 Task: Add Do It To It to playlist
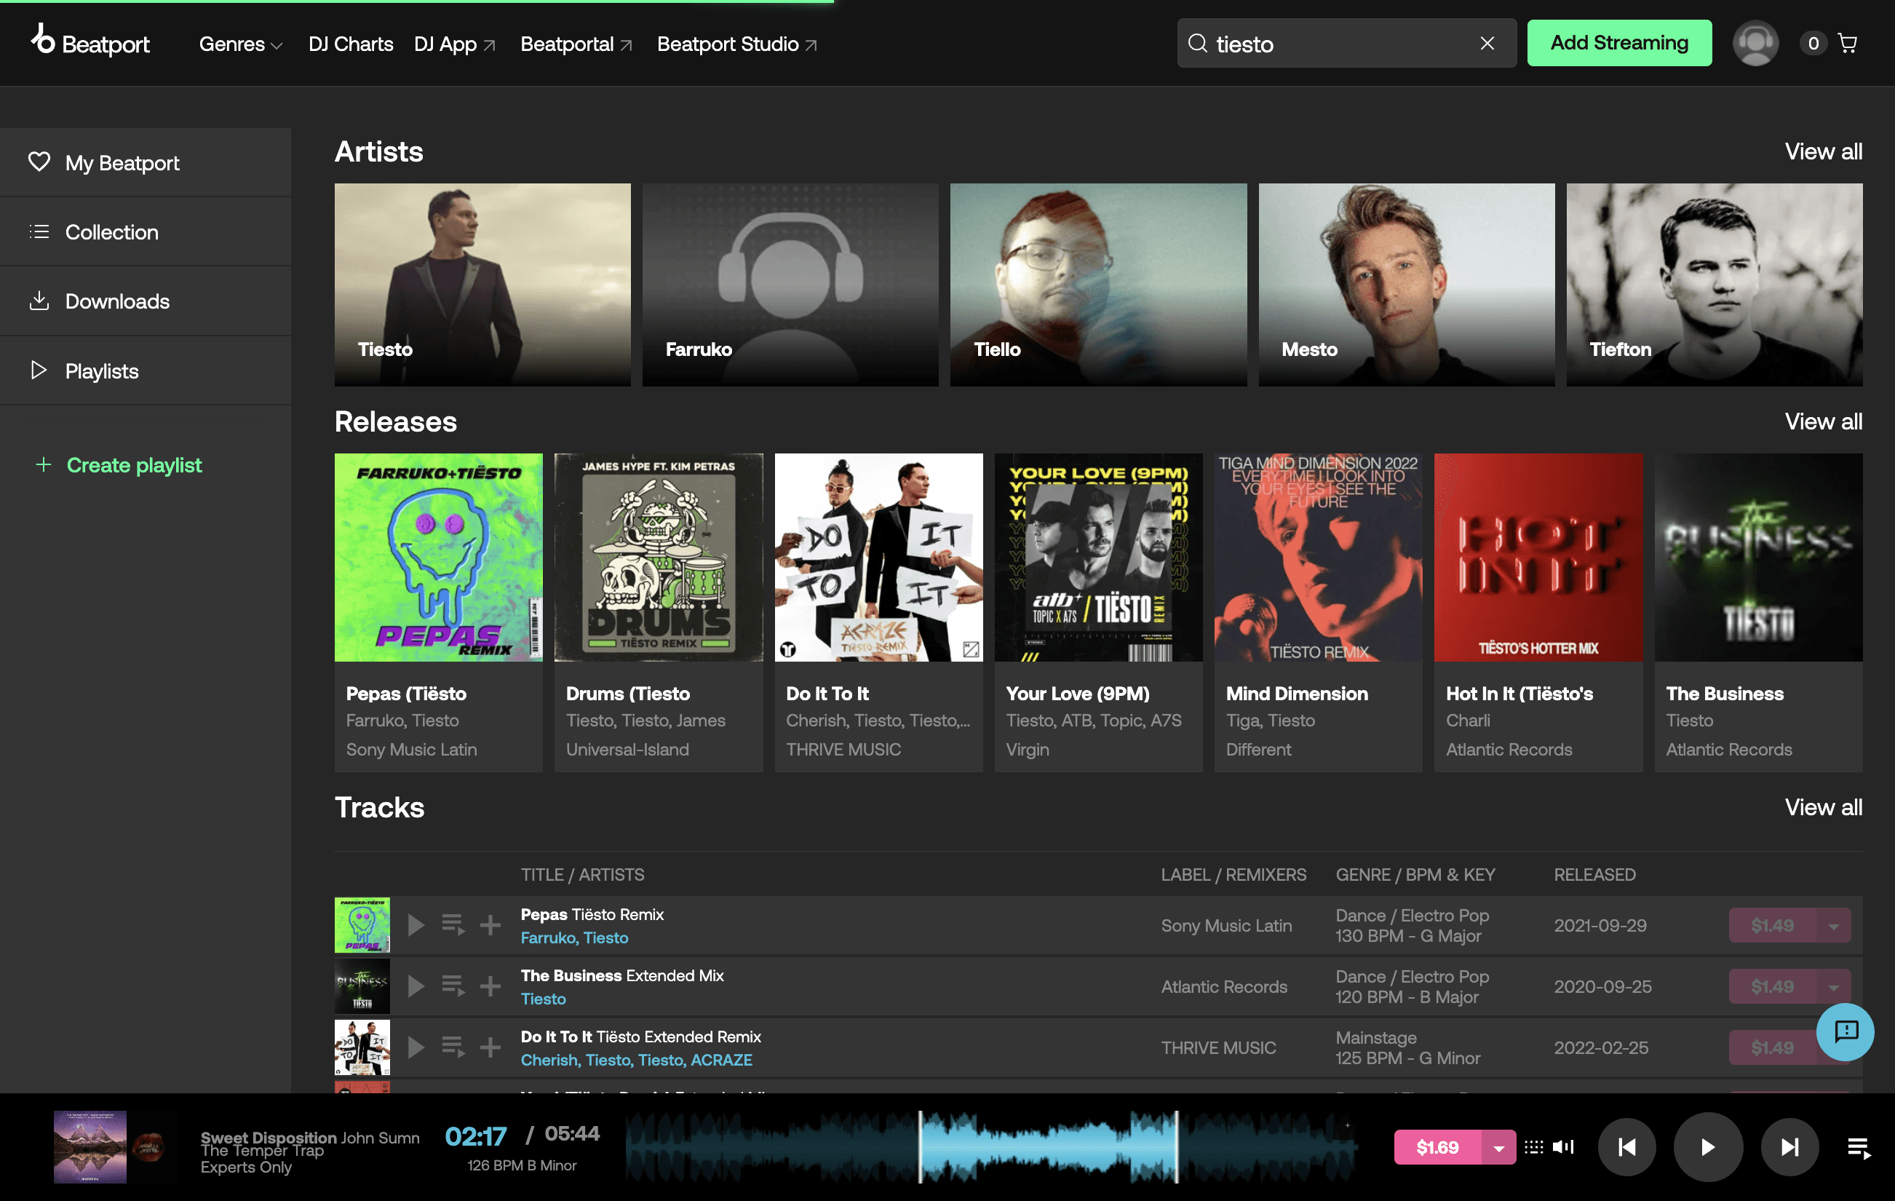click(x=490, y=1047)
